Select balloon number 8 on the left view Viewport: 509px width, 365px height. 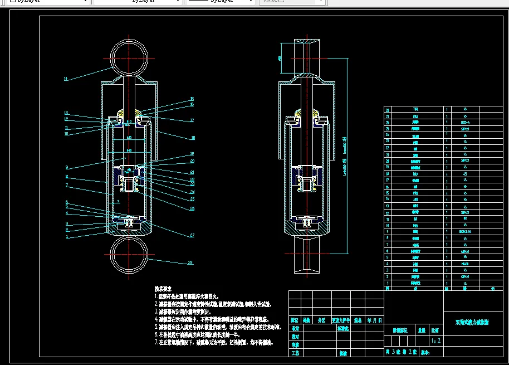point(67,177)
